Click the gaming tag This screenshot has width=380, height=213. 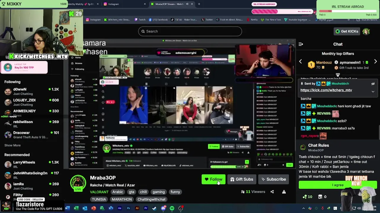coord(158,192)
